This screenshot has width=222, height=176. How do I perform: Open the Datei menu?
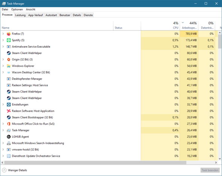5,9
